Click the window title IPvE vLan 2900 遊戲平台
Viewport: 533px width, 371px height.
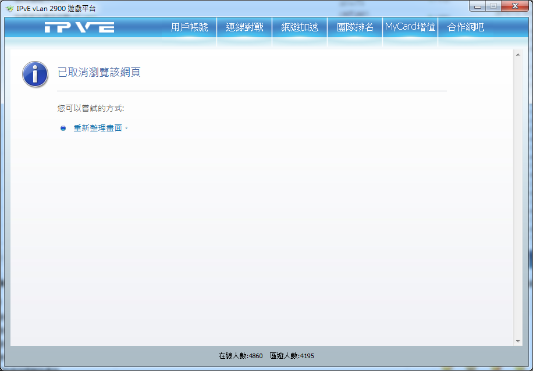56,9
